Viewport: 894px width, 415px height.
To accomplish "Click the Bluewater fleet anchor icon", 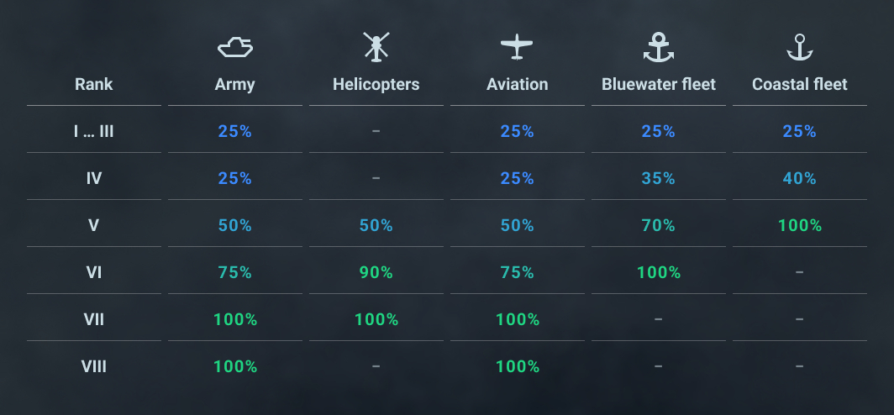I will pos(659,47).
